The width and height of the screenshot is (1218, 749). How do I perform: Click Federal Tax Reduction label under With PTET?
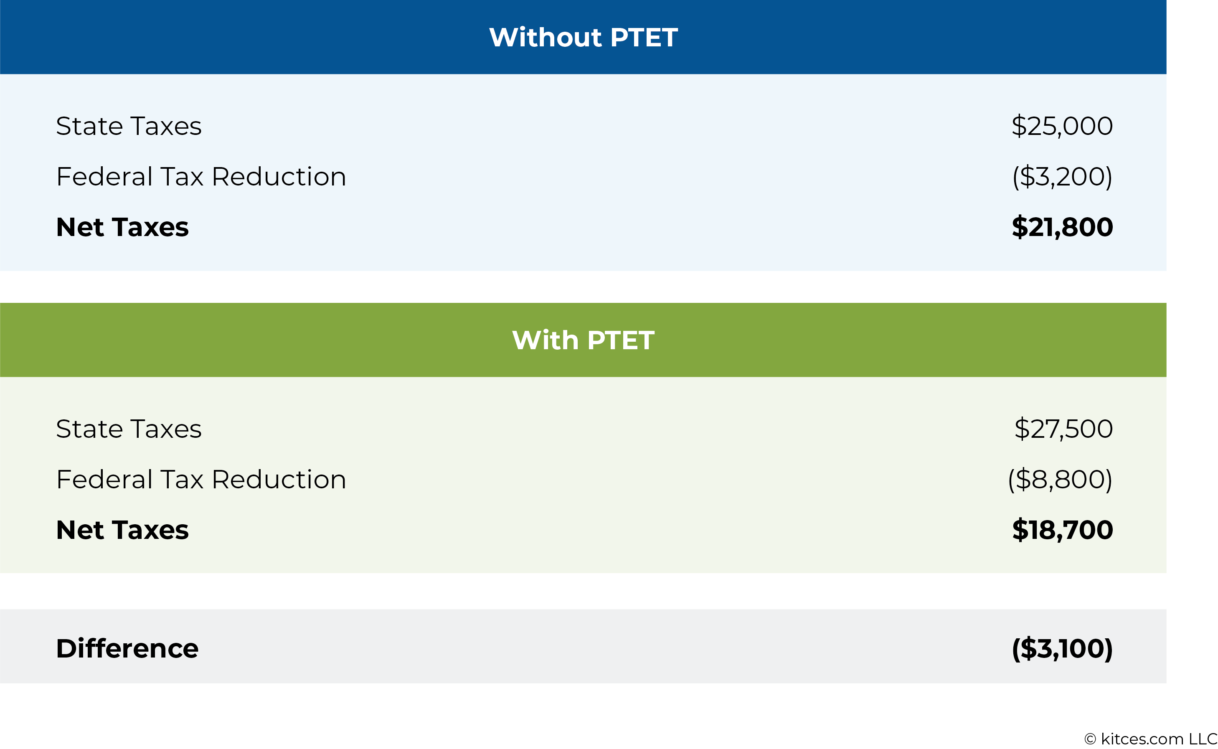[x=201, y=480]
